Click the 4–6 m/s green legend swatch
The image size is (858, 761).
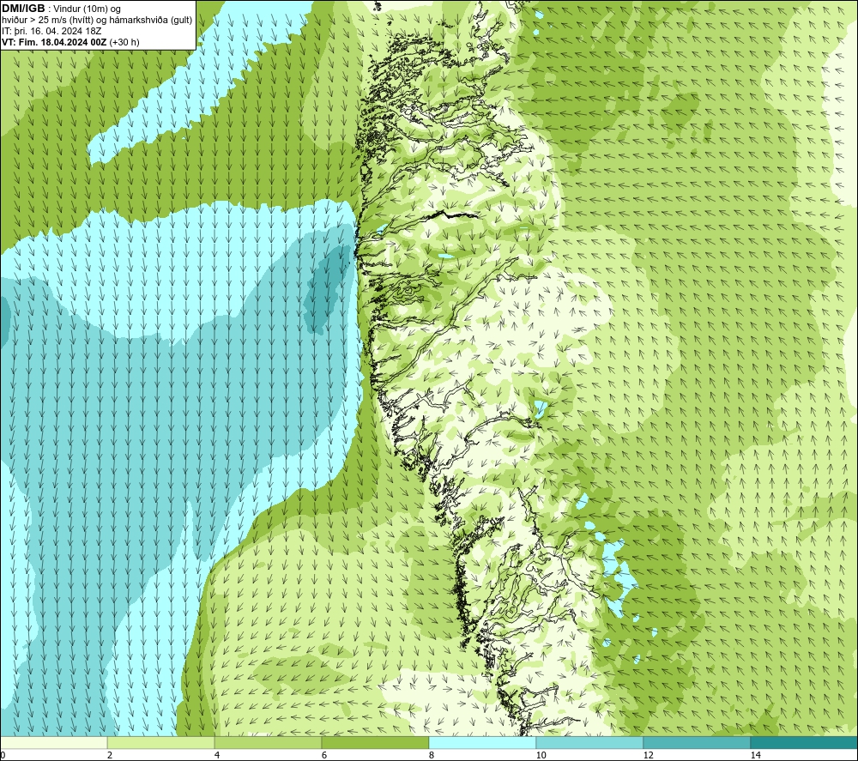(268, 743)
